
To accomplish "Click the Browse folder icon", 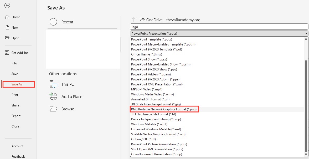I will tap(53, 109).
